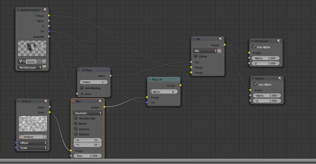Toggle the preview sphere icon on Composite node
The width and height of the screenshot is (316, 164).
279,41
